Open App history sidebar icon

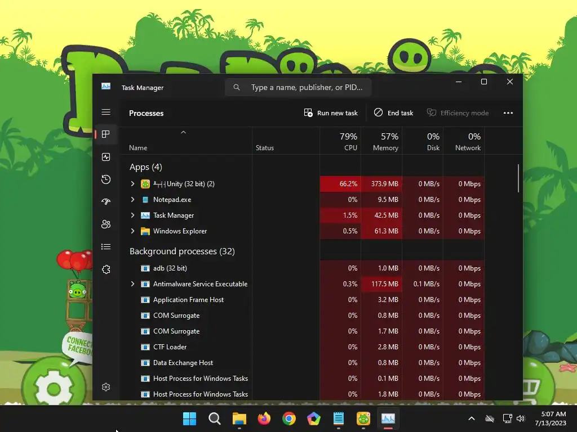pyautogui.click(x=106, y=179)
